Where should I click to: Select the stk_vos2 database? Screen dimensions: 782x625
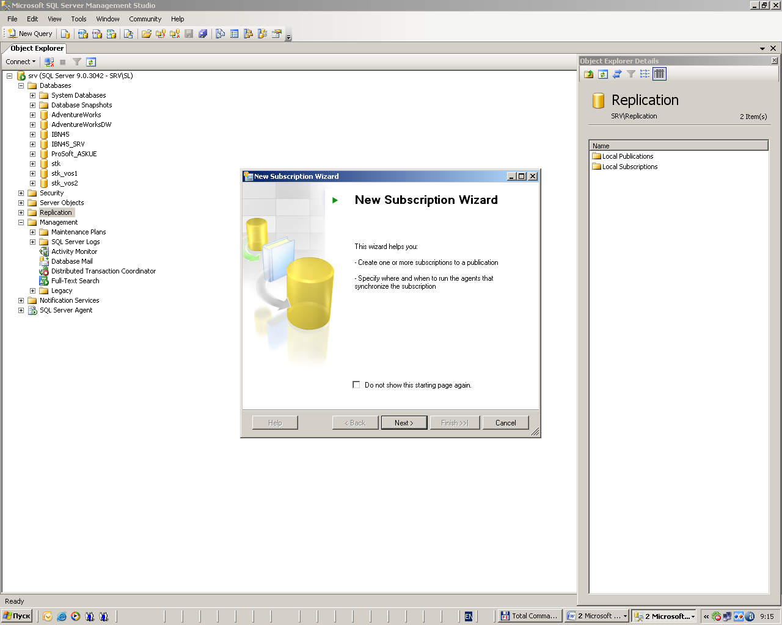64,183
